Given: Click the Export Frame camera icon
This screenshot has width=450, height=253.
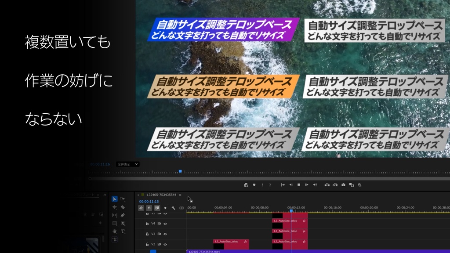Looking at the screenshot, I should [343, 185].
